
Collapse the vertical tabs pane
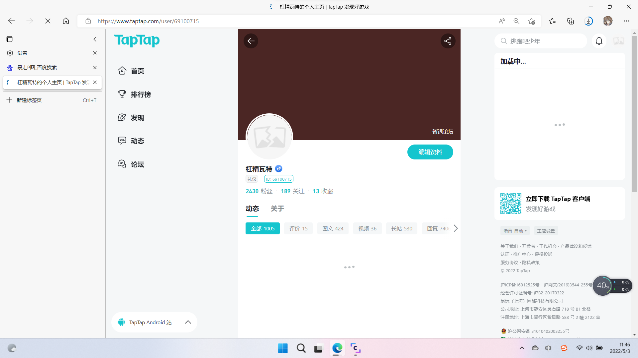click(x=95, y=39)
